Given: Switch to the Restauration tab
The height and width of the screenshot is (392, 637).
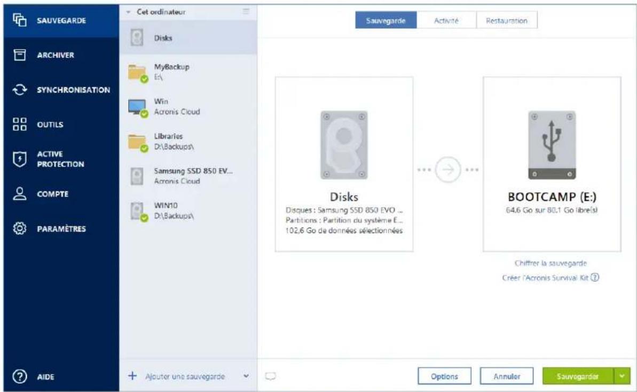Looking at the screenshot, I should 507,20.
